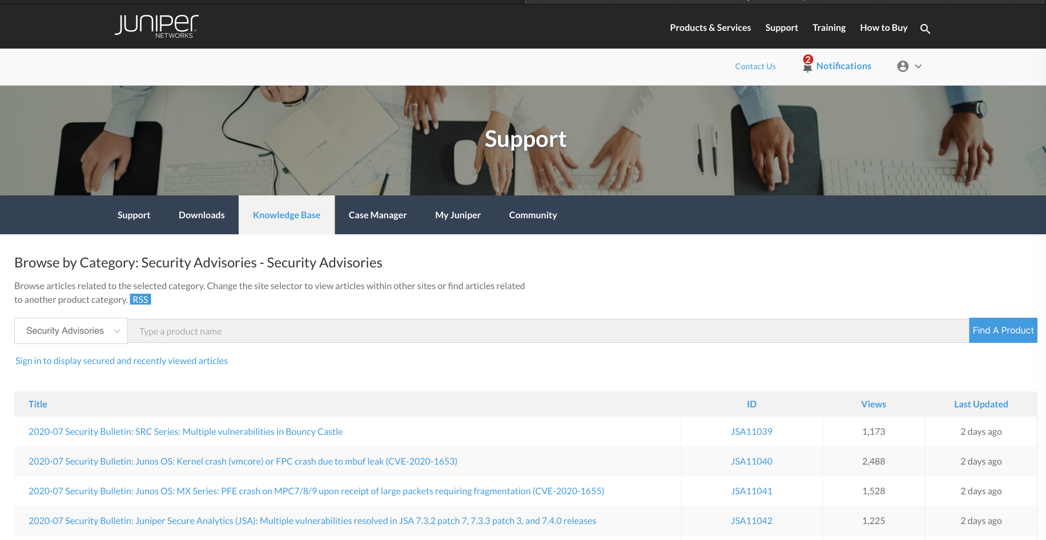Open the Training menu

tap(829, 27)
